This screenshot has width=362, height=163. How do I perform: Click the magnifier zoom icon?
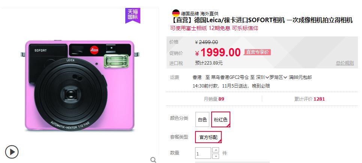pyautogui.click(x=153, y=160)
